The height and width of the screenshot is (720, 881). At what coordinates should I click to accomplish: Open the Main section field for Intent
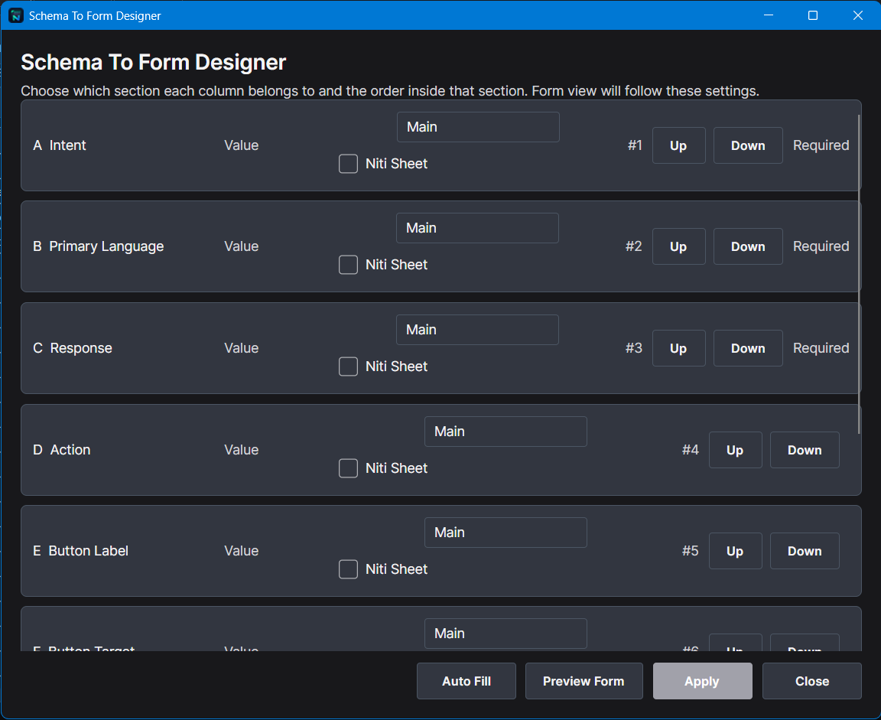click(x=478, y=127)
